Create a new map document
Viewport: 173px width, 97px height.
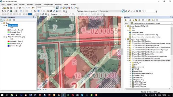tap(2, 8)
